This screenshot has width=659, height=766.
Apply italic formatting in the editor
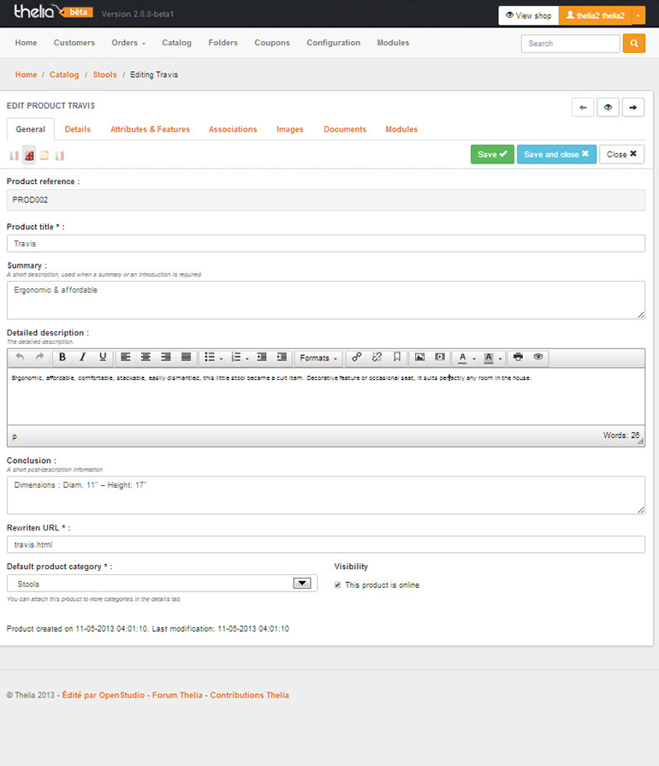pos(83,358)
